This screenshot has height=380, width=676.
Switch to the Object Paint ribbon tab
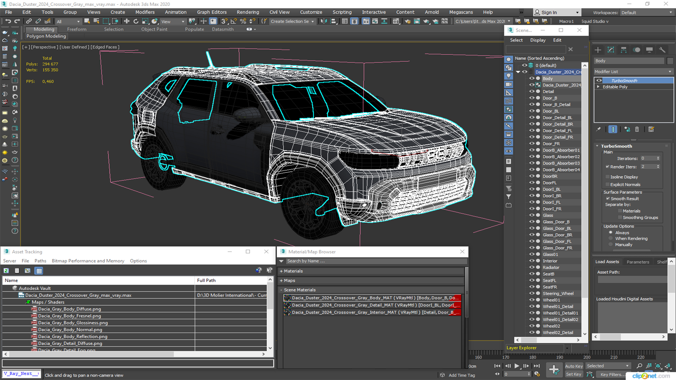pos(154,29)
